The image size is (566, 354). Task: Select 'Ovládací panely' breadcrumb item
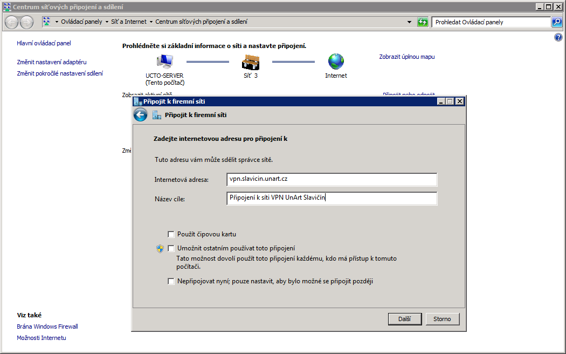point(81,22)
